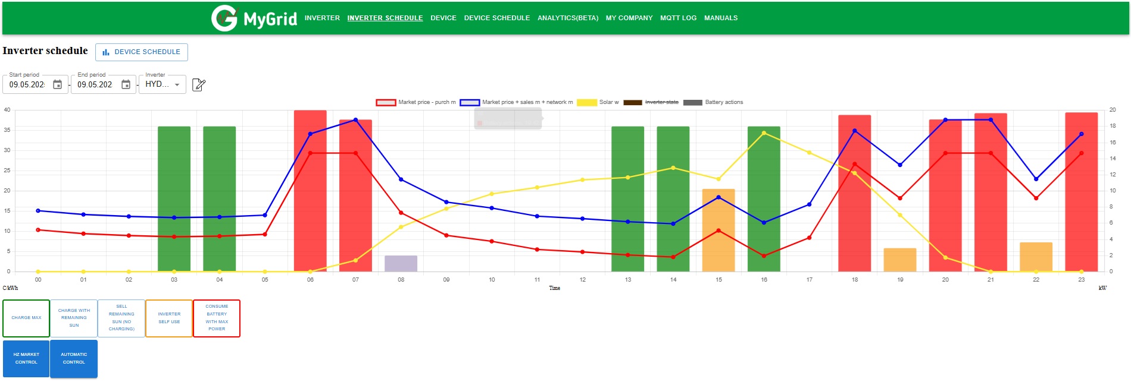Click the gray Battery actions legend swatch
The image size is (1131, 385).
(692, 102)
